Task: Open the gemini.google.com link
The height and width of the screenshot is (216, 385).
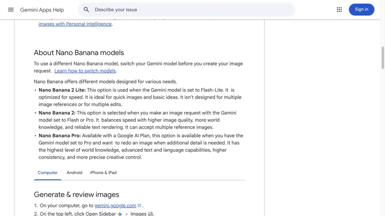Action: tap(115, 205)
